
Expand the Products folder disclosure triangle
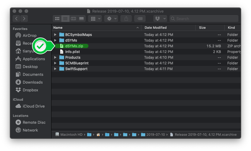[55, 58]
